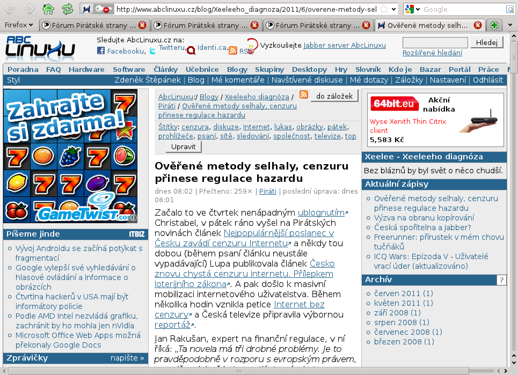The image size is (518, 375).
Task: Click the ITBIZ logo in Píšeme jinde
Action: 137,234
